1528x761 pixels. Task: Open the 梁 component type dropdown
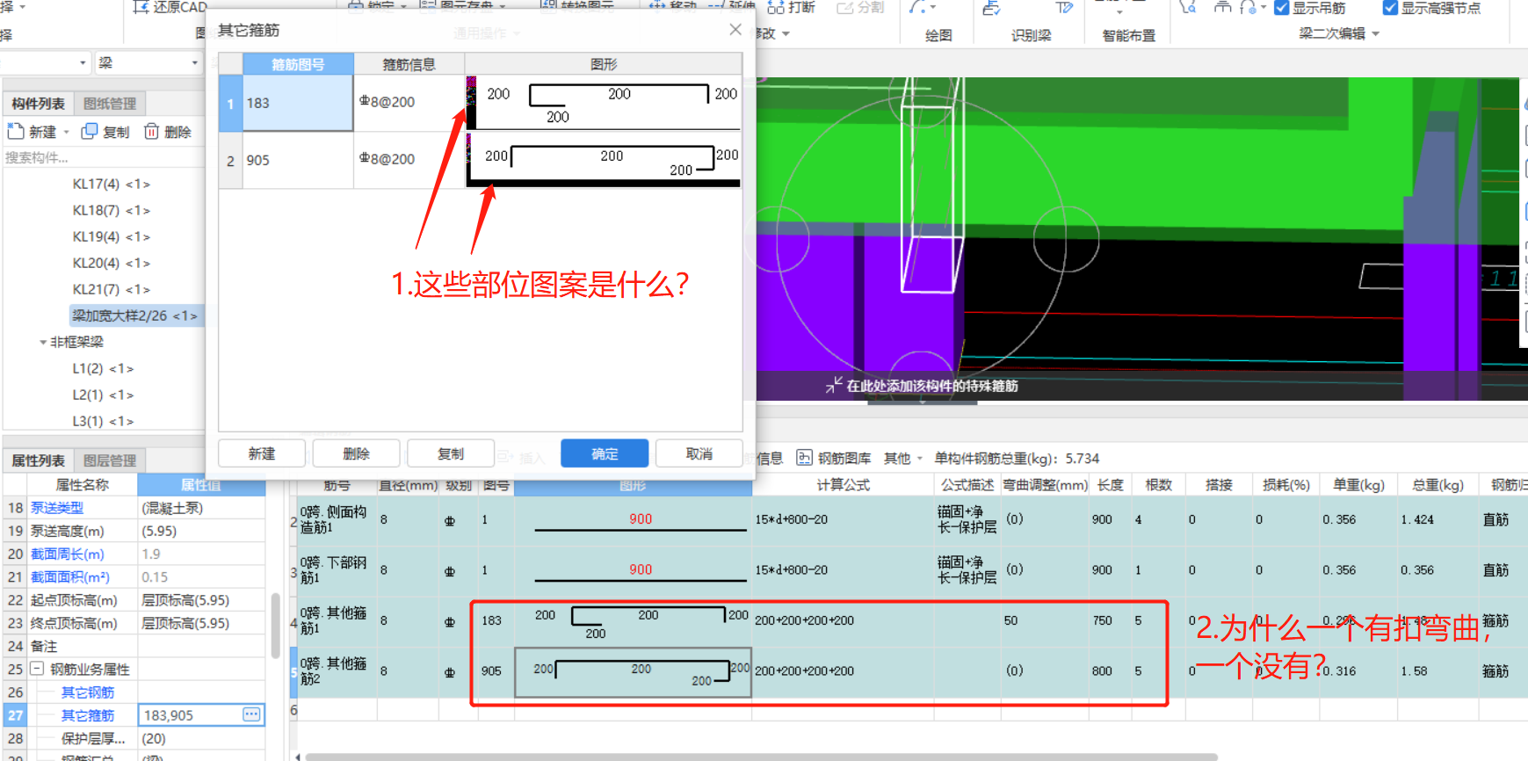click(x=194, y=62)
